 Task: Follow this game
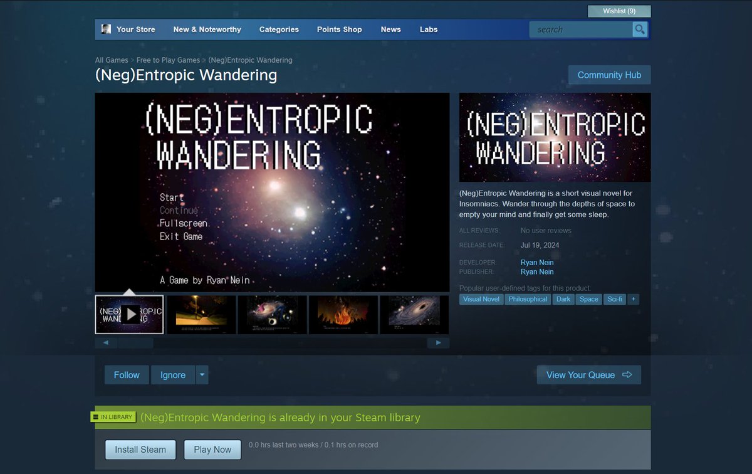(x=127, y=375)
